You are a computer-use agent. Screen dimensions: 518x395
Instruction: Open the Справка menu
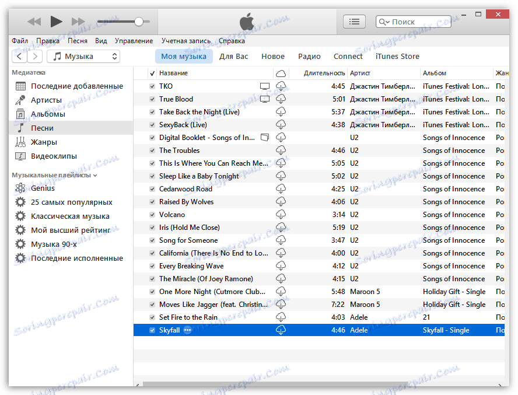coord(232,41)
